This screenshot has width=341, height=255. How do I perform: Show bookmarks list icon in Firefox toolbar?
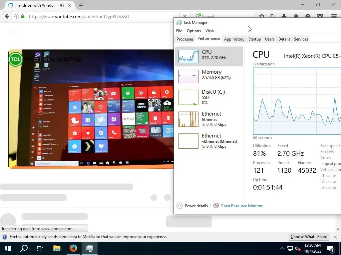coord(272,16)
